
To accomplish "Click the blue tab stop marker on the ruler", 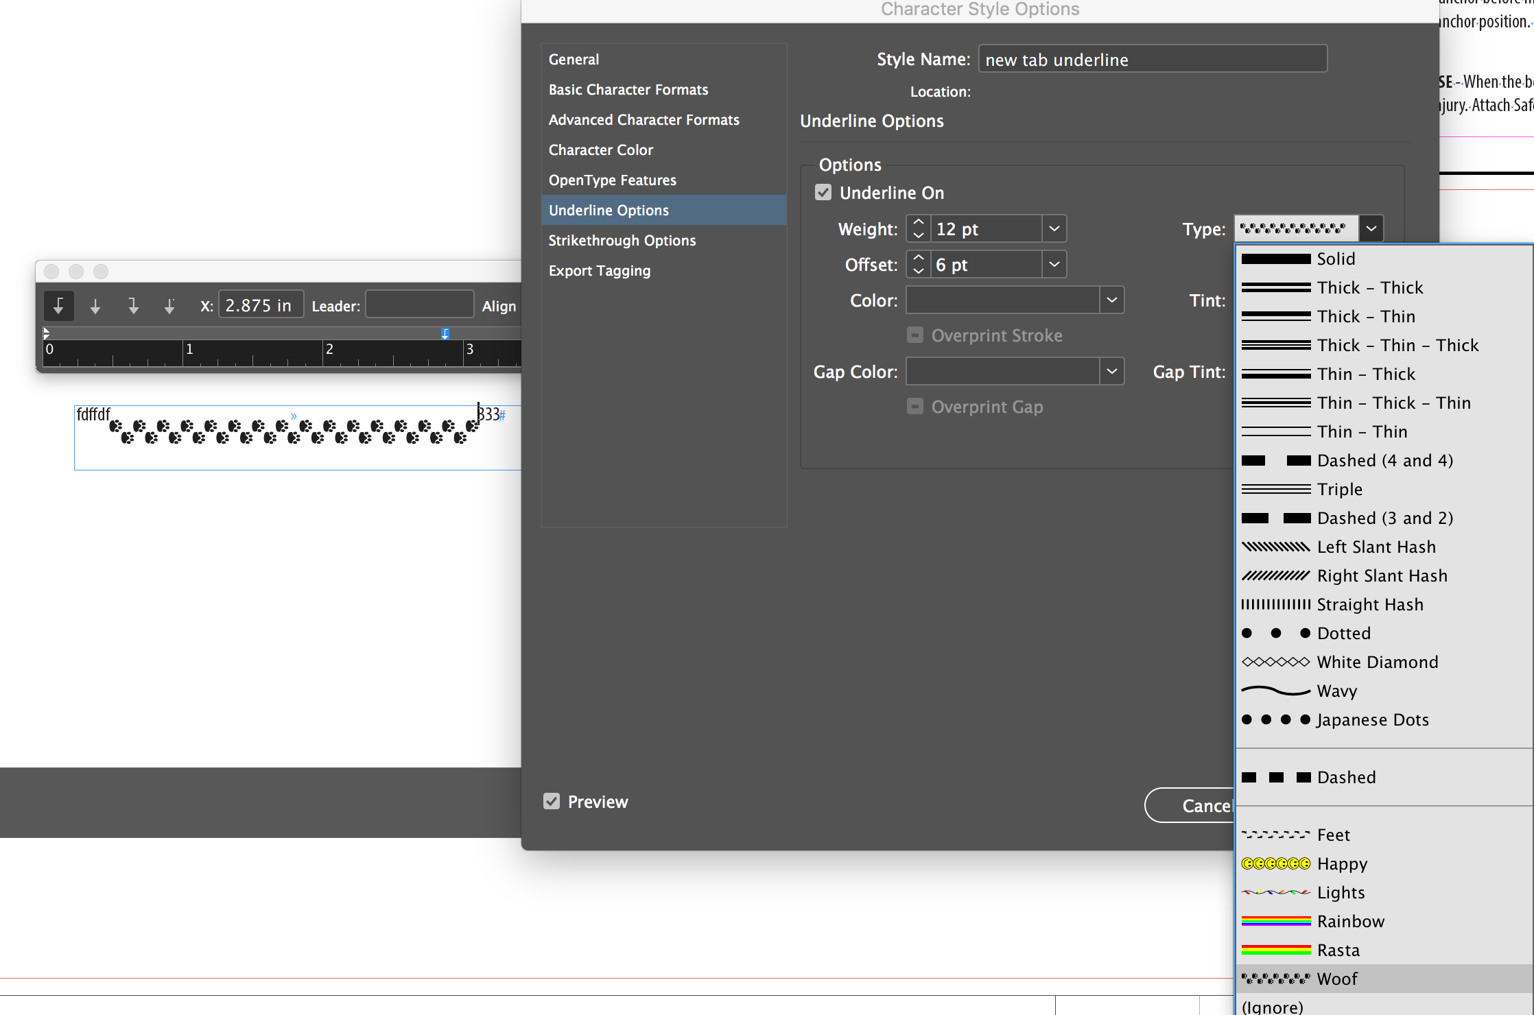I will coord(445,334).
